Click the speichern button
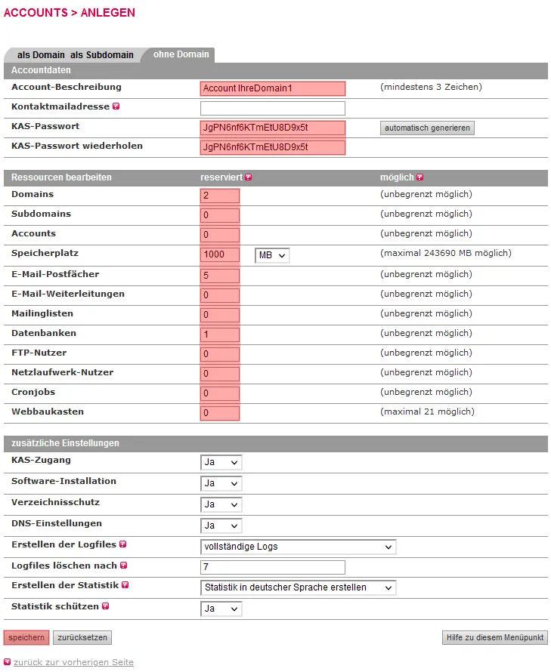The image size is (551, 672). click(26, 637)
